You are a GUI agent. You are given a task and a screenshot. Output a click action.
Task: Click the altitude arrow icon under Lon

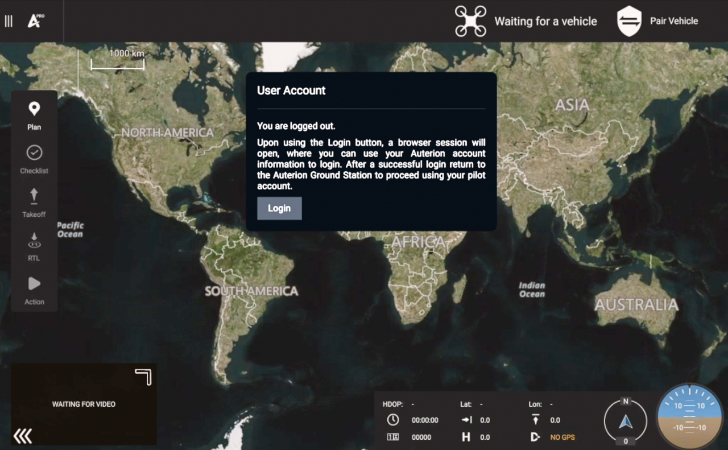tap(535, 420)
